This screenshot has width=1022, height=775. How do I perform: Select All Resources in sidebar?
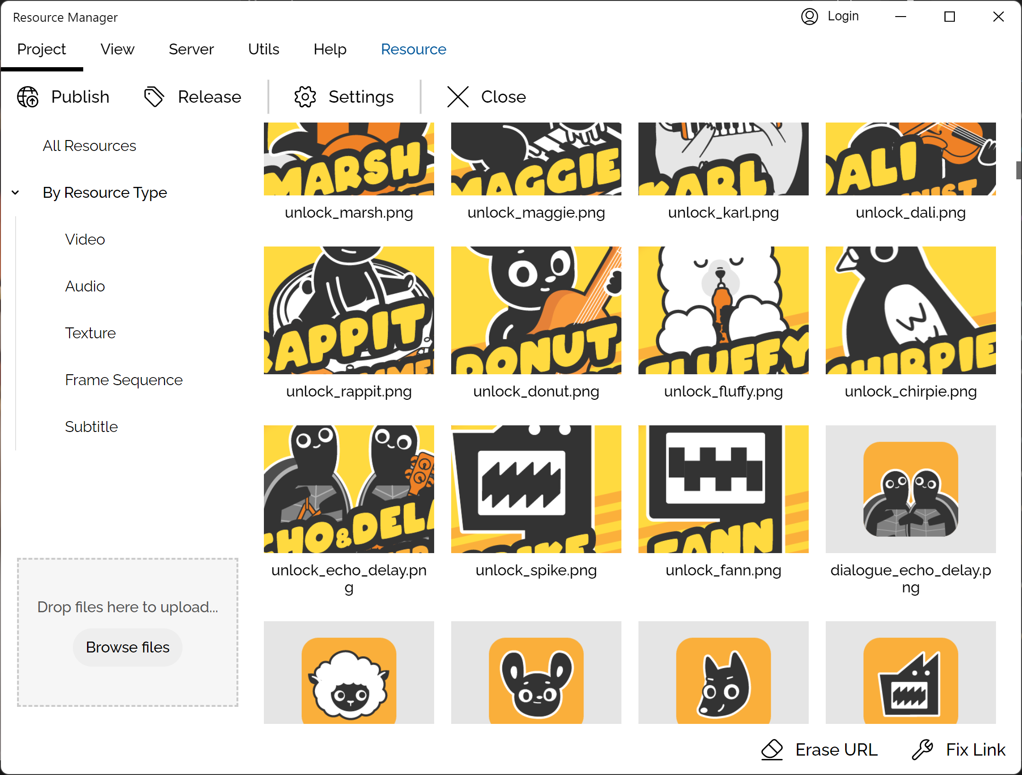click(89, 146)
